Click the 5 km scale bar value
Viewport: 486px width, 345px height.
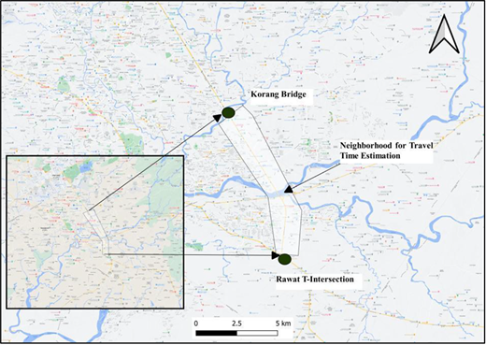point(283,323)
